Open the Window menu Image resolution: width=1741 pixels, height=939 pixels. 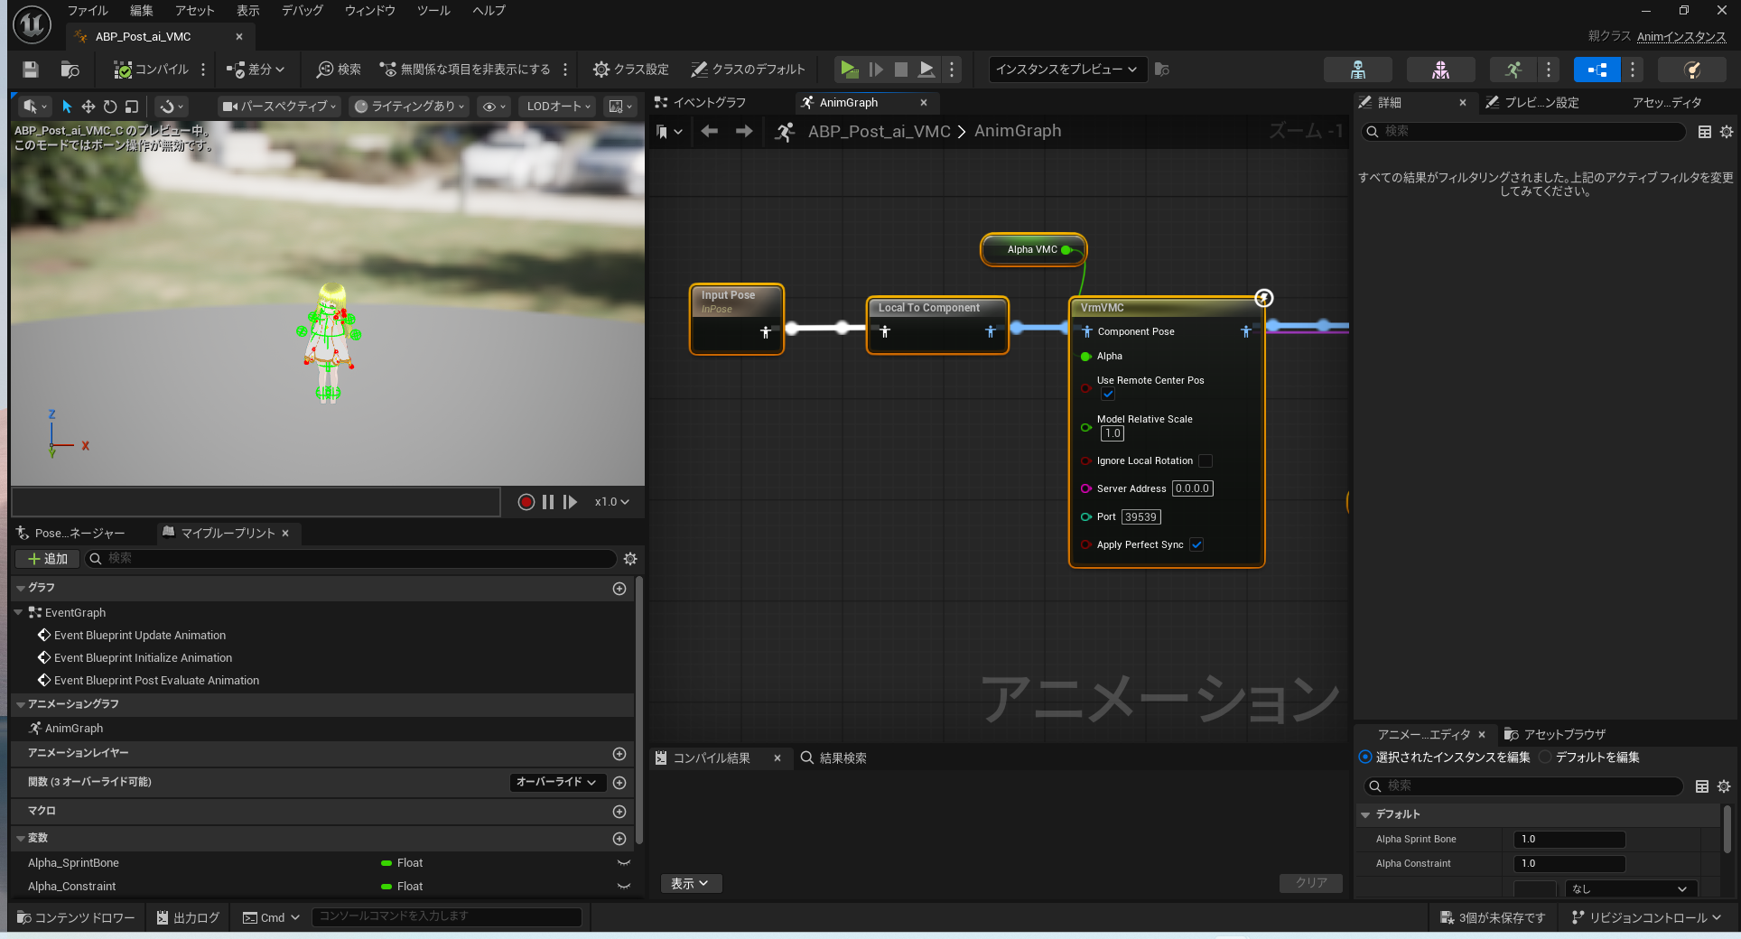369,11
